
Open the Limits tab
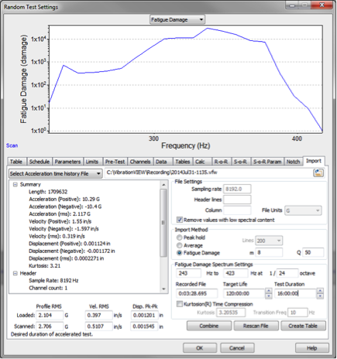pos(92,162)
